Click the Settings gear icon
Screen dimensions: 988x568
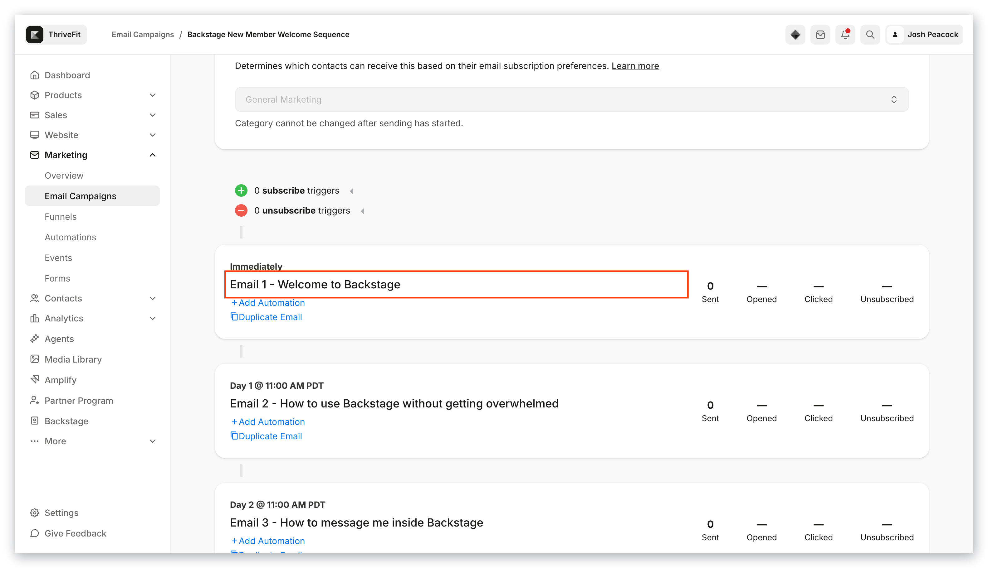click(34, 513)
